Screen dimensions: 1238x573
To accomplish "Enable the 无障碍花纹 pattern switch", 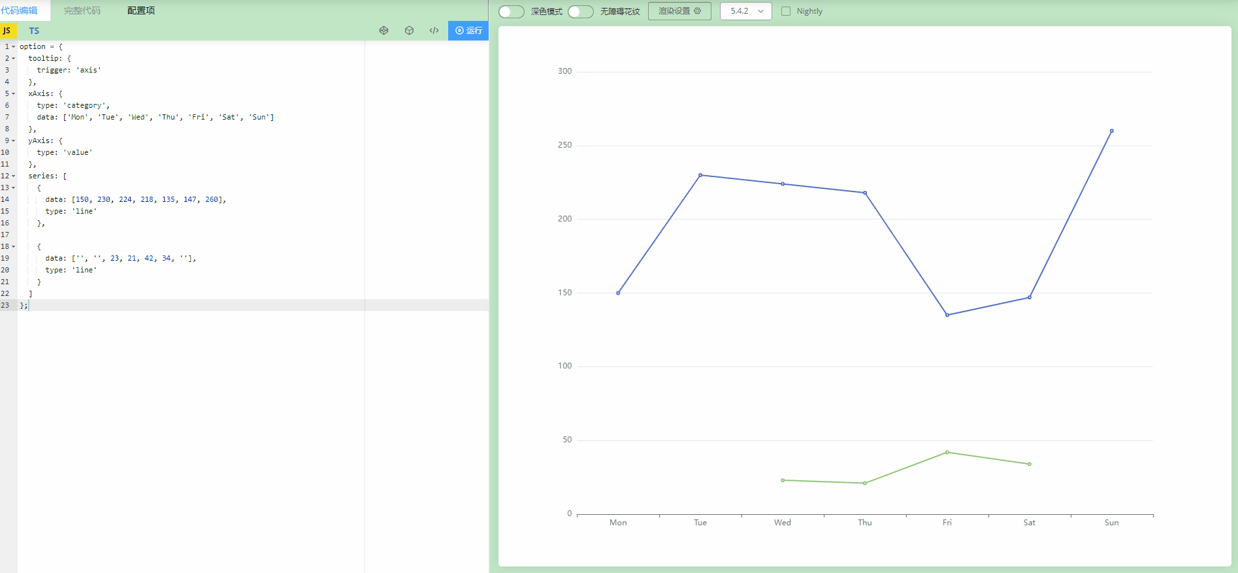I will coord(580,12).
